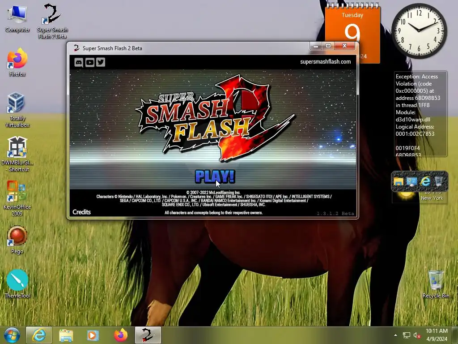This screenshot has height=344, width=458.
Task: Show hidden tray icons arrow
Action: coord(395,335)
